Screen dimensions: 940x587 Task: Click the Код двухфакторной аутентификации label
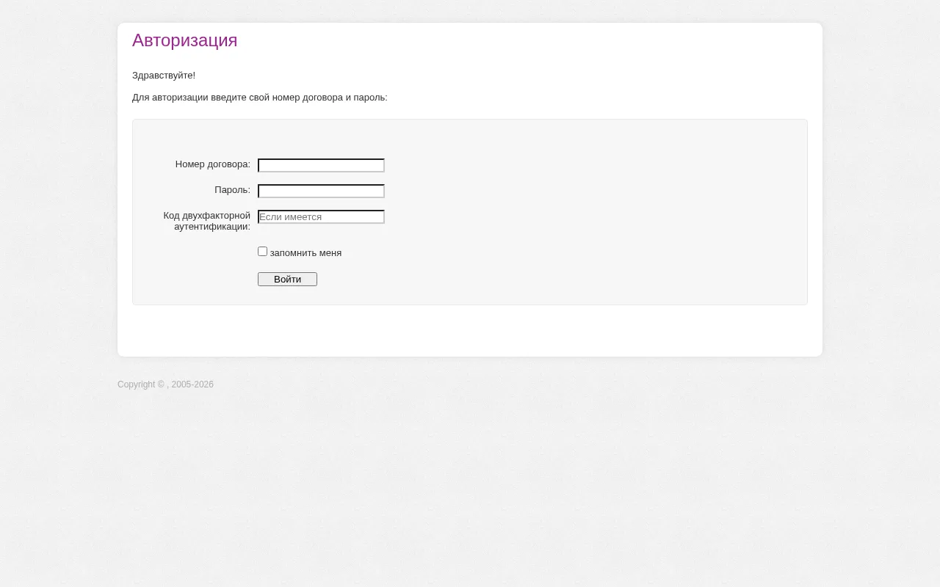pos(207,221)
